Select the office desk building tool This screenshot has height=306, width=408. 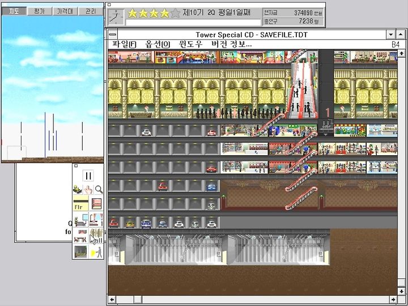point(81,219)
